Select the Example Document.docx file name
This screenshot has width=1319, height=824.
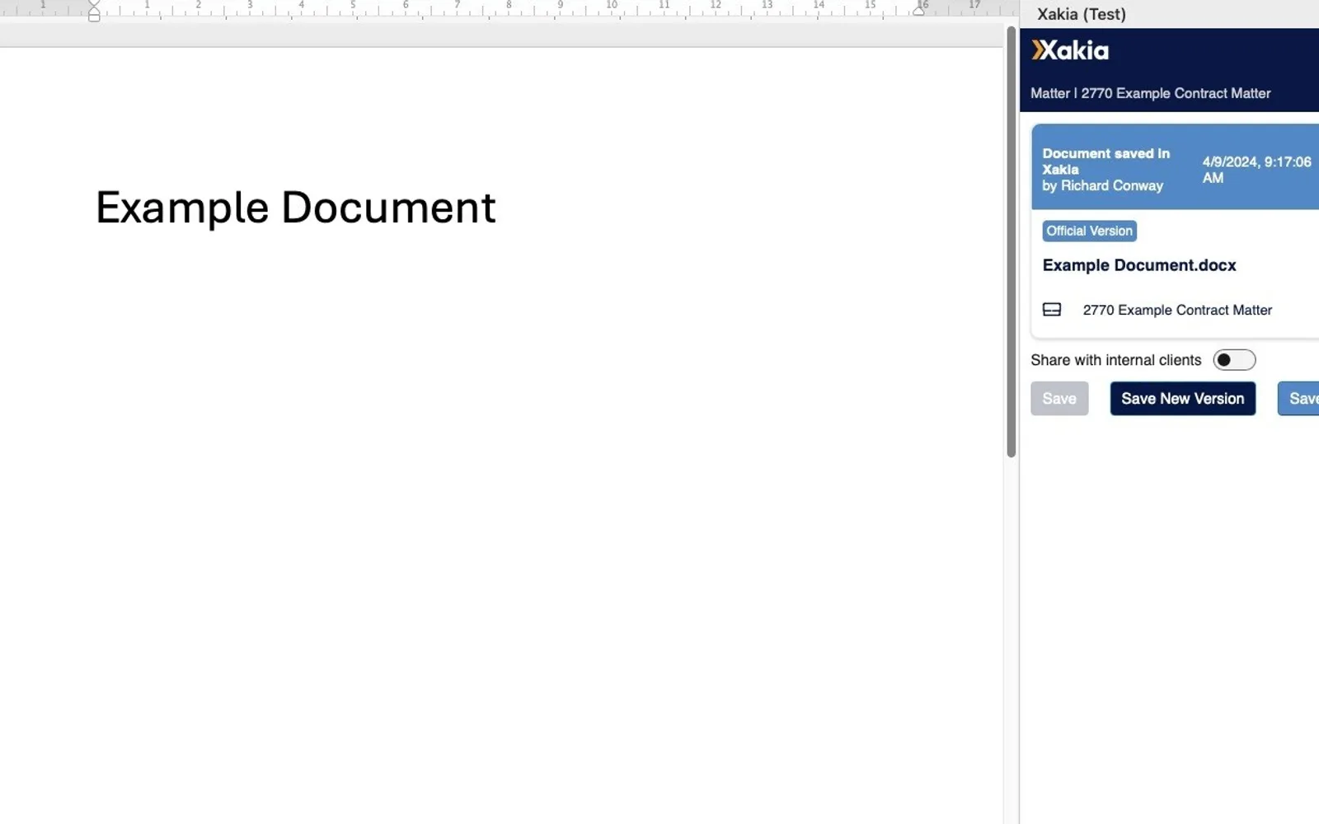[x=1139, y=265]
